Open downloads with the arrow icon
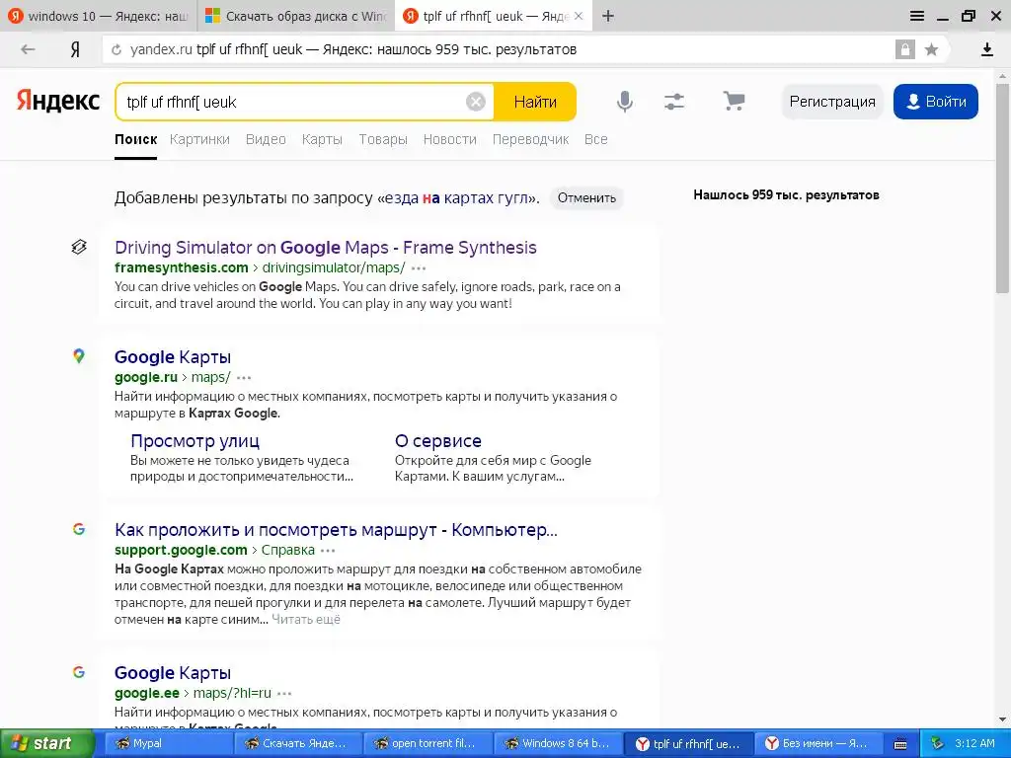Screen dimensions: 1011x758 986,49
